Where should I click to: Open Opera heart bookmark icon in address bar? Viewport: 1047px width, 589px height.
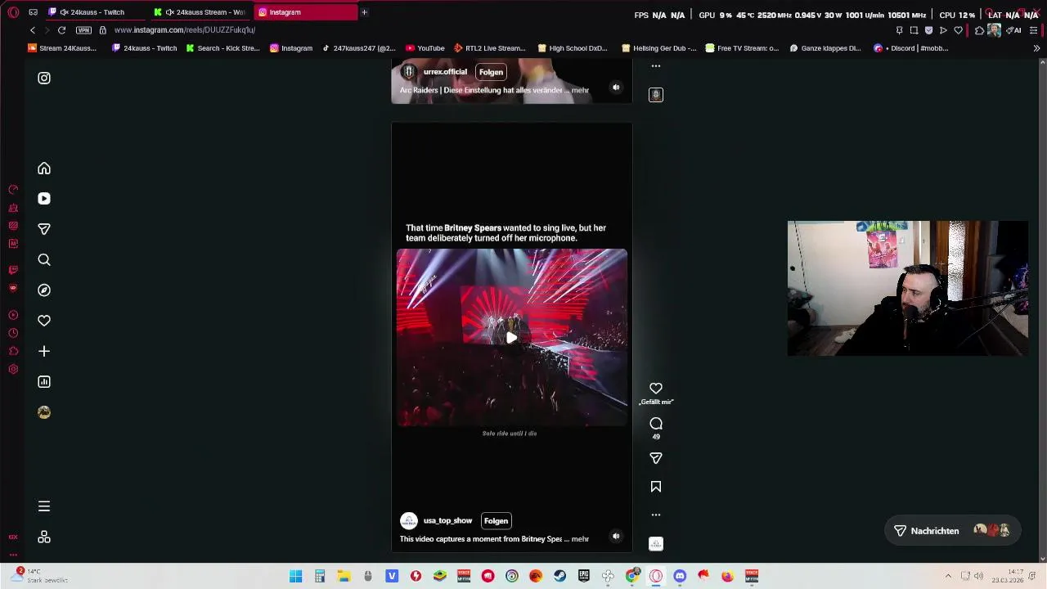click(x=959, y=30)
